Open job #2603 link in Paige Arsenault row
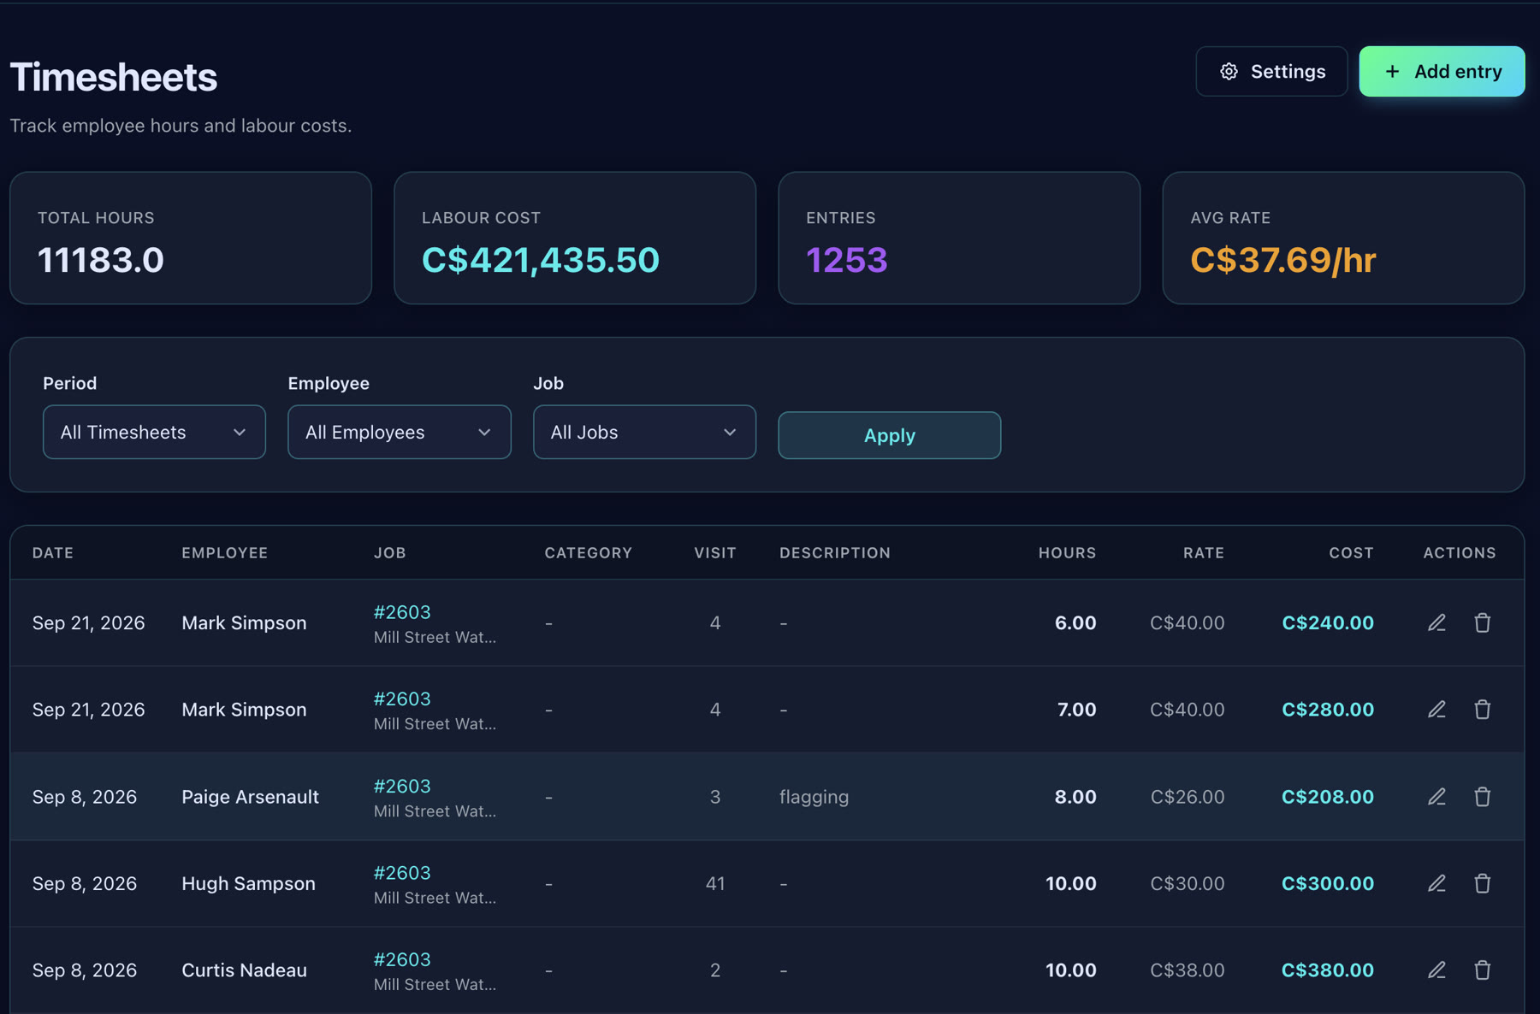Viewport: 1540px width, 1014px height. 402,786
